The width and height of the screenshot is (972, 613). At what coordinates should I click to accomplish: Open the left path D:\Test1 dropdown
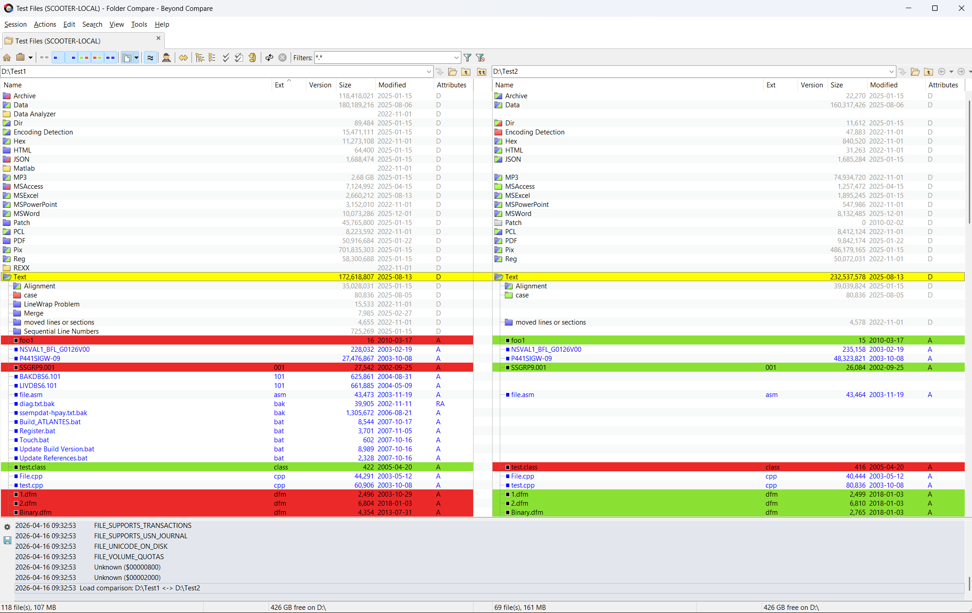click(429, 72)
